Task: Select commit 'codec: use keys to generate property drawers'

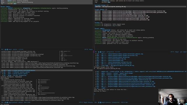Action: pyautogui.click(x=114, y=34)
